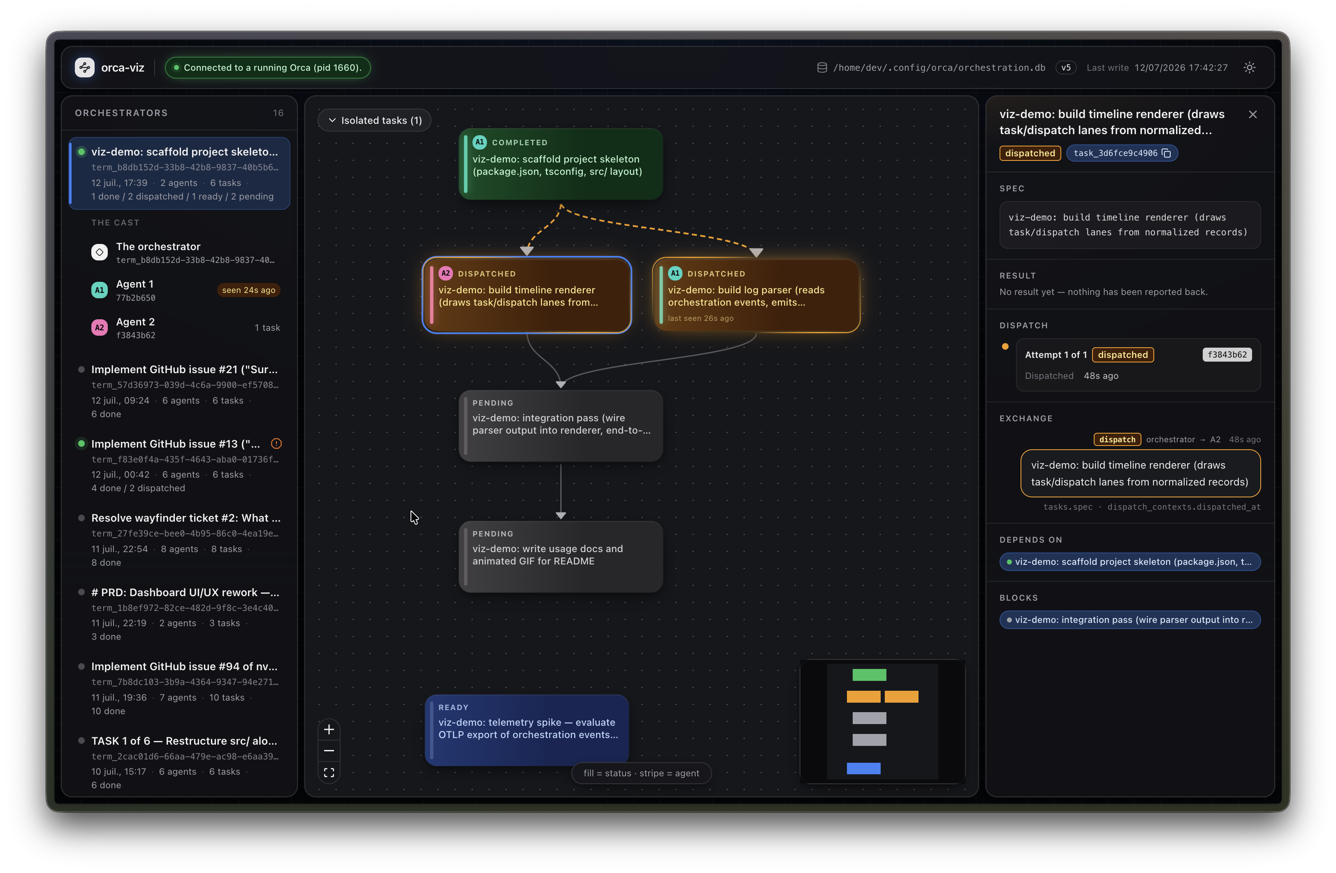Image resolution: width=1336 pixels, height=873 pixels.
Task: Click the green status dot of viz-demo orchestrator
Action: 81,151
